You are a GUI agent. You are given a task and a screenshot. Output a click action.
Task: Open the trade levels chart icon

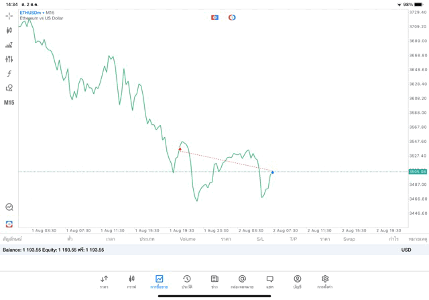point(9,45)
